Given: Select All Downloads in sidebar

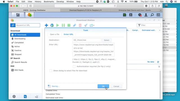Looking at the screenshot, I should click(x=25, y=35).
